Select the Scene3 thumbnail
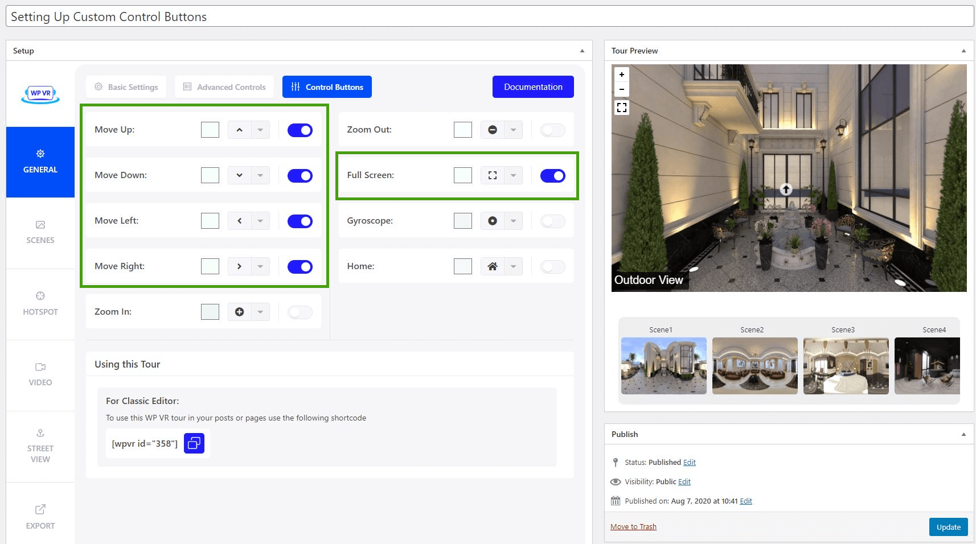 (x=846, y=366)
